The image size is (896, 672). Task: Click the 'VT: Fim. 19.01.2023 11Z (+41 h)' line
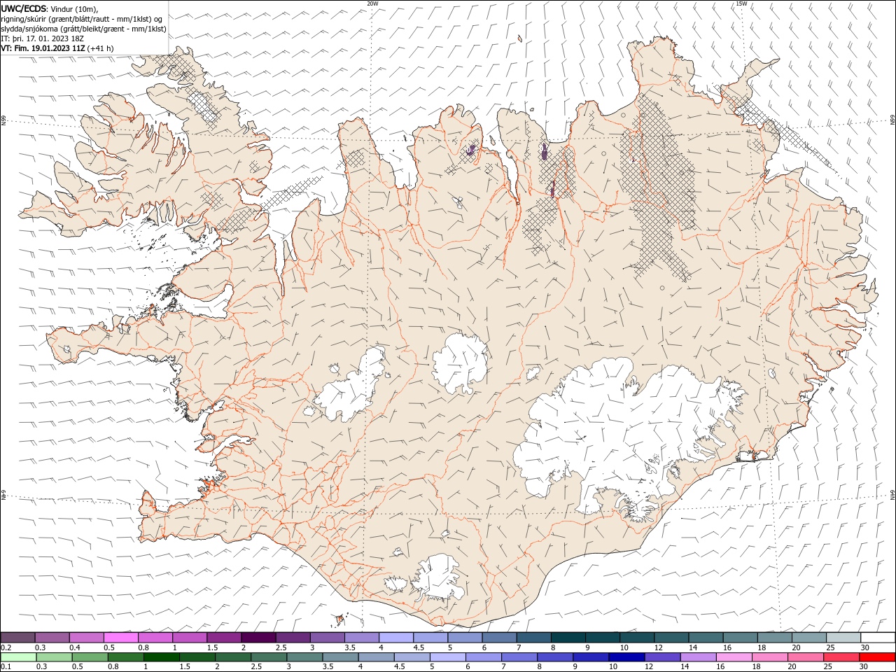[x=57, y=48]
